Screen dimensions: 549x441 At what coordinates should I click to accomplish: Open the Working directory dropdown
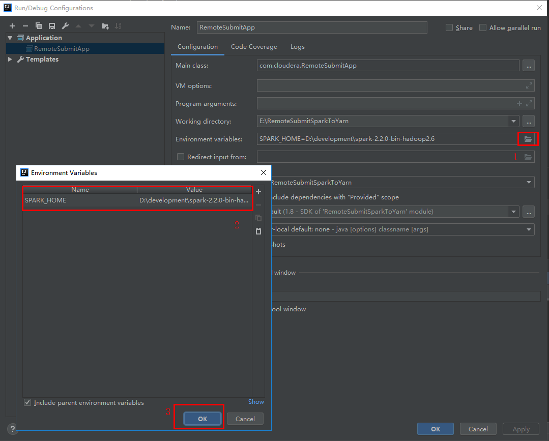(513, 121)
